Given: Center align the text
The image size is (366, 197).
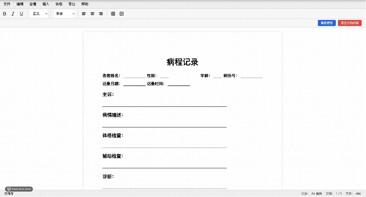Looking at the screenshot, I should 93,14.
